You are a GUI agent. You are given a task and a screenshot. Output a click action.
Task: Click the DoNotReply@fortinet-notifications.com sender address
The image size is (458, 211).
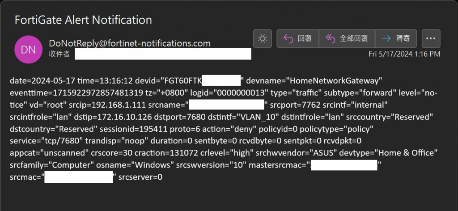[129, 43]
